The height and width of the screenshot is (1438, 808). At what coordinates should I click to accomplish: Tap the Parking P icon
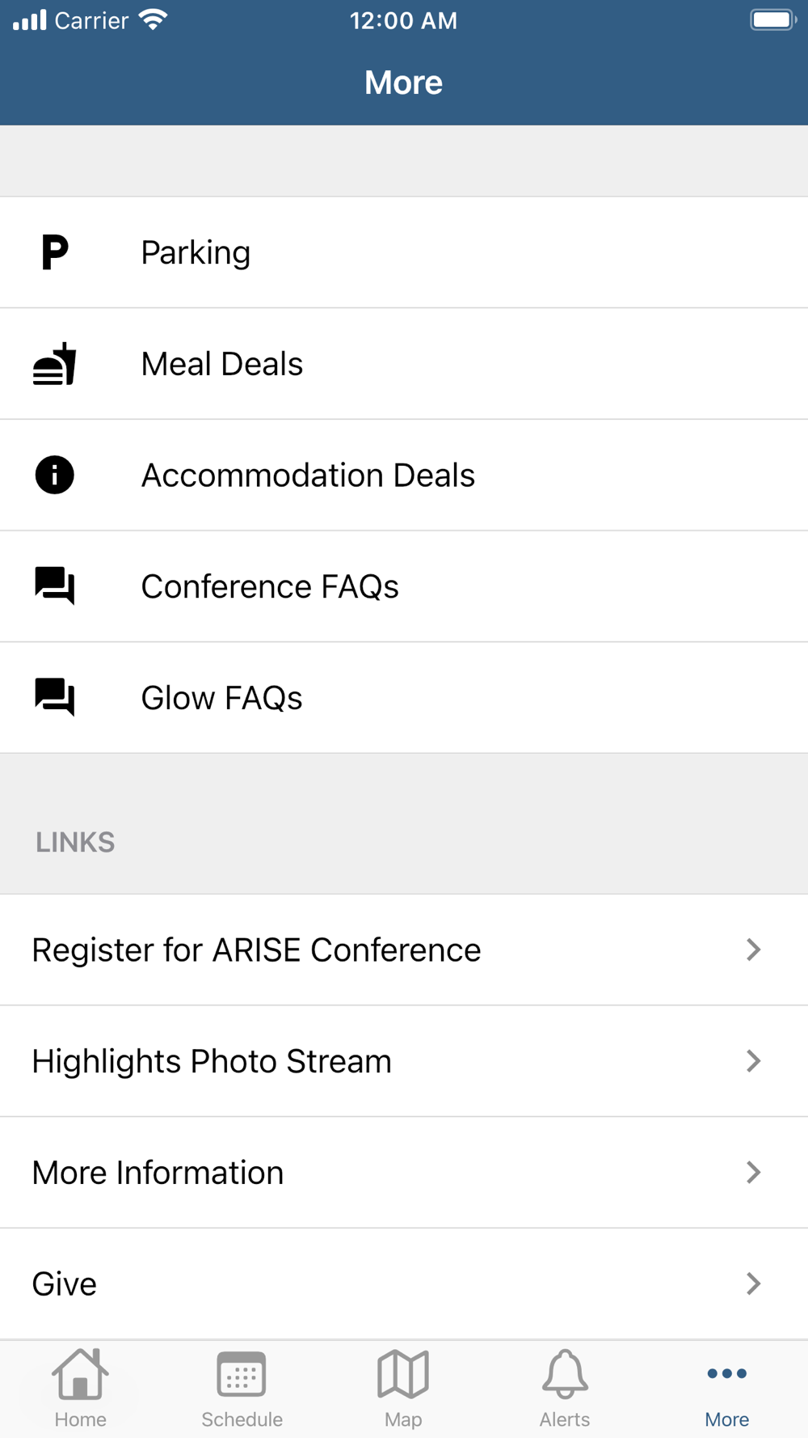pyautogui.click(x=54, y=252)
